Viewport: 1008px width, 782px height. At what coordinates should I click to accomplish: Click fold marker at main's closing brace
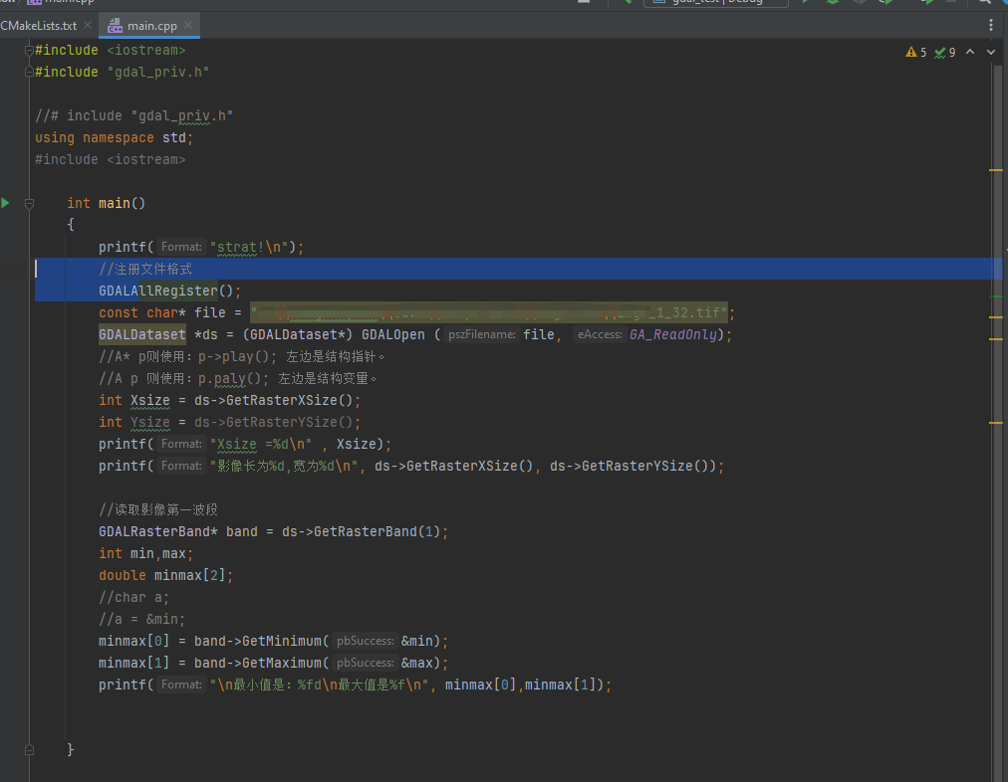click(x=30, y=748)
